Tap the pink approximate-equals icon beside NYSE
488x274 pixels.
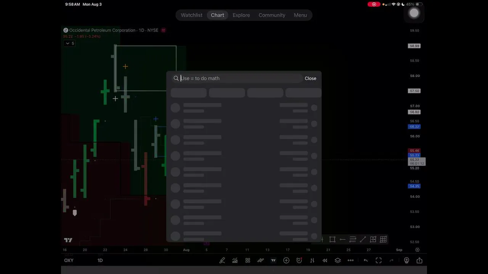coord(164,30)
